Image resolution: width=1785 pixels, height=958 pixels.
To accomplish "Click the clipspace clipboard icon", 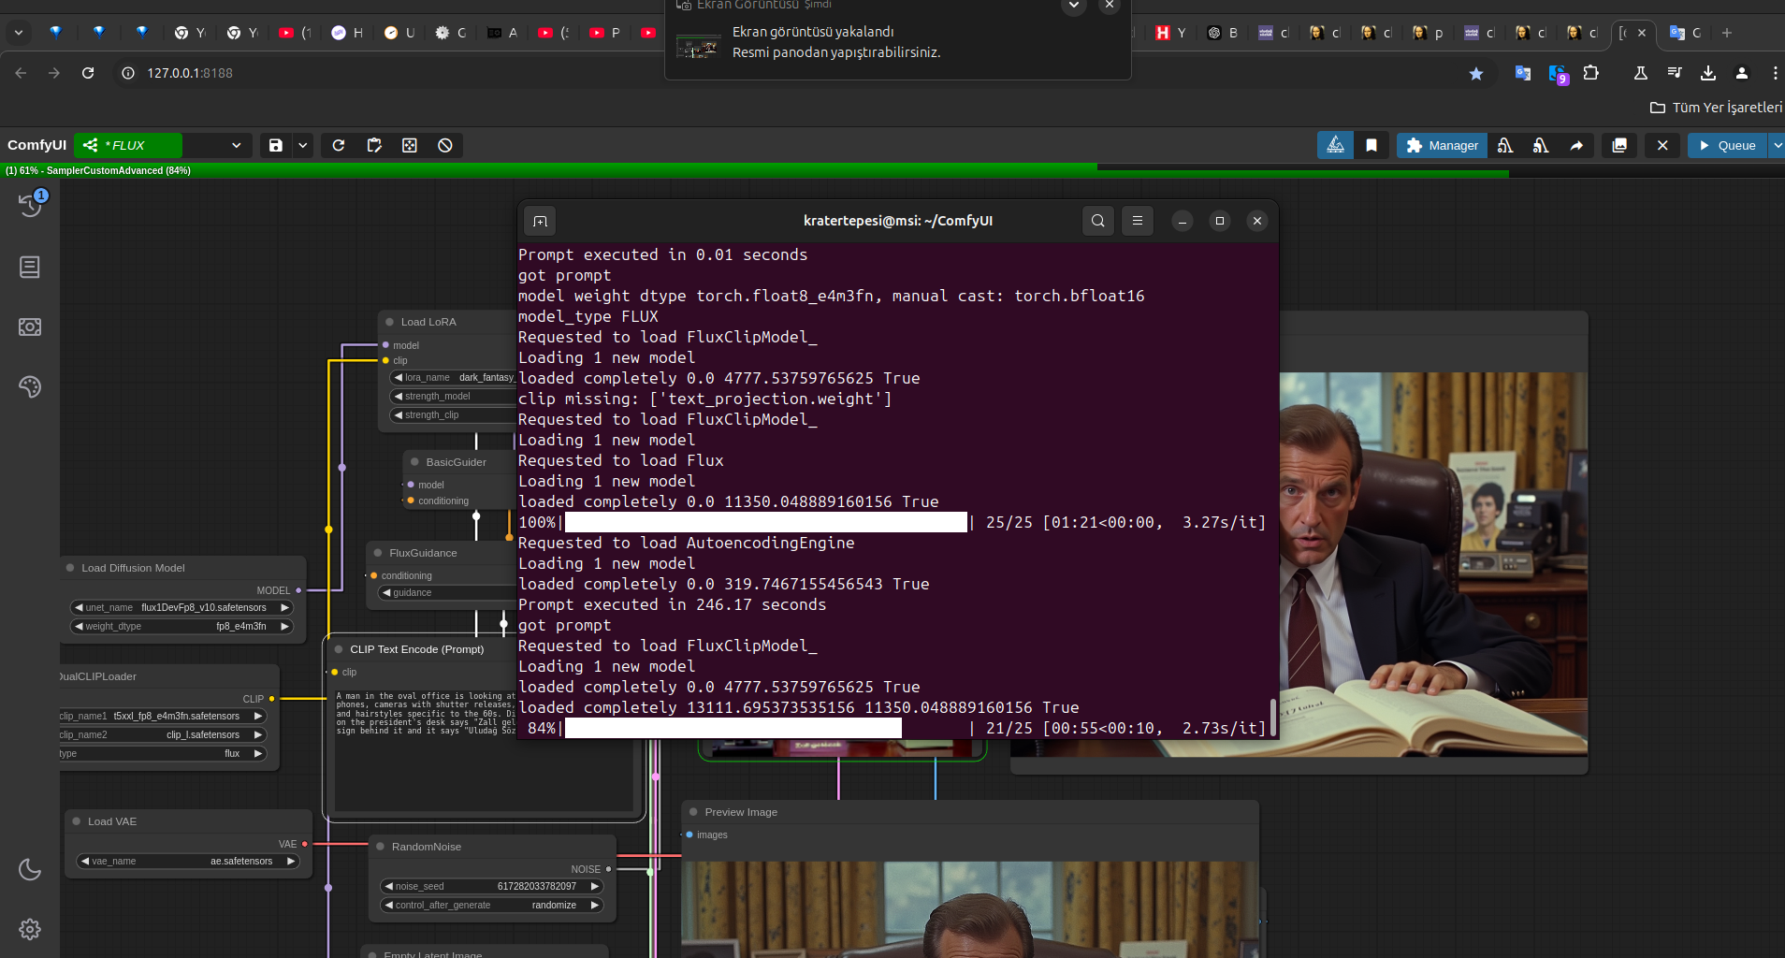I will click(374, 145).
